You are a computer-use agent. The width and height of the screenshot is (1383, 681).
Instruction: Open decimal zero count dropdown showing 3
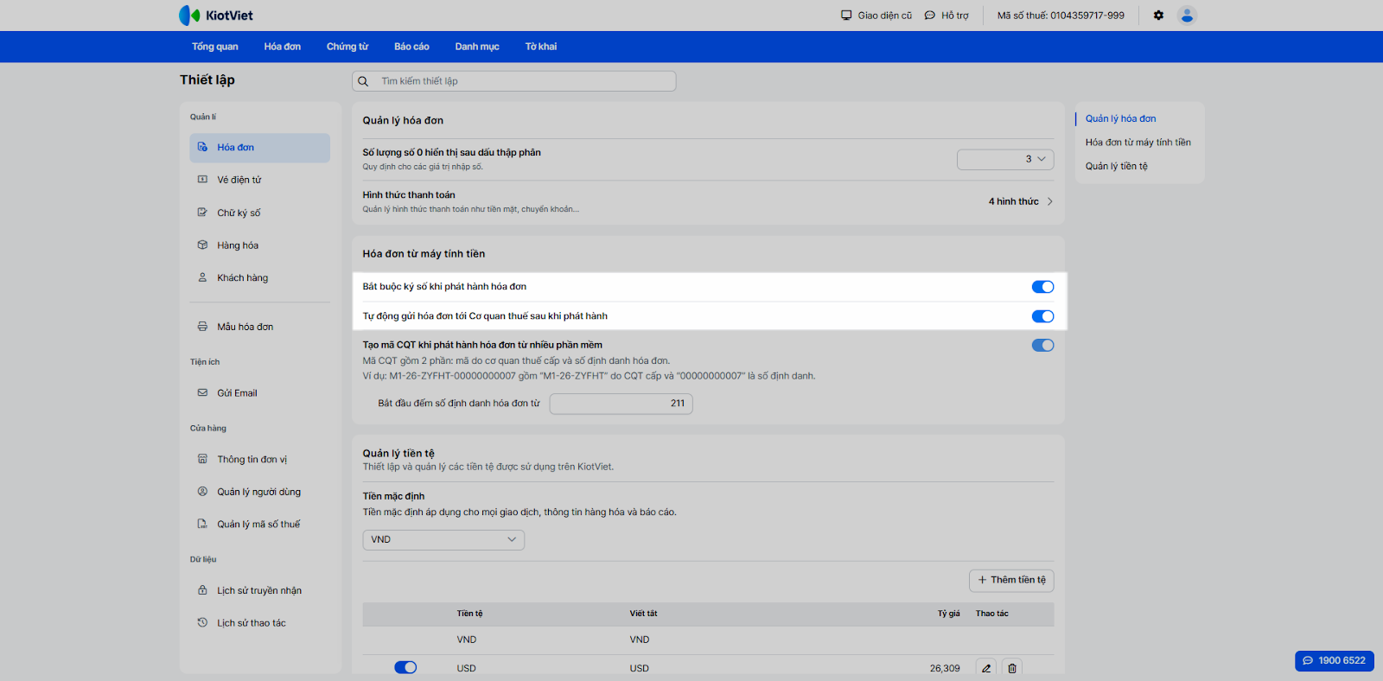(1004, 159)
